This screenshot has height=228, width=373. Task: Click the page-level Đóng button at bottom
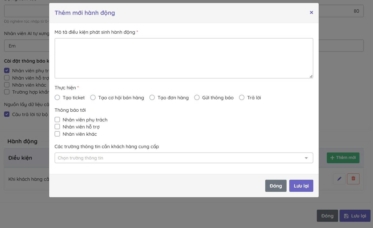click(x=327, y=216)
